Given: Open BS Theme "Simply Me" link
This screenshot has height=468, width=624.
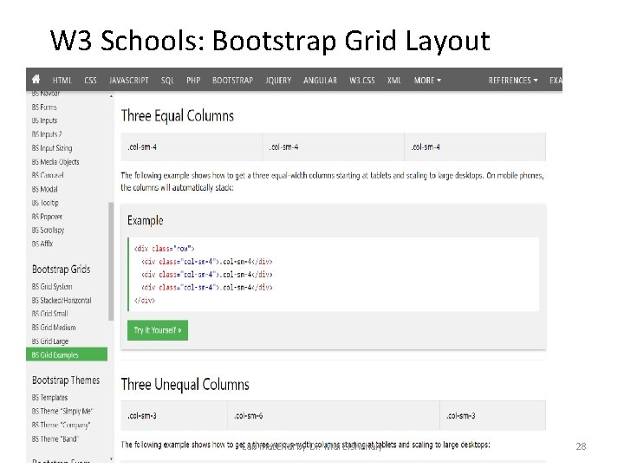Looking at the screenshot, I should click(62, 411).
